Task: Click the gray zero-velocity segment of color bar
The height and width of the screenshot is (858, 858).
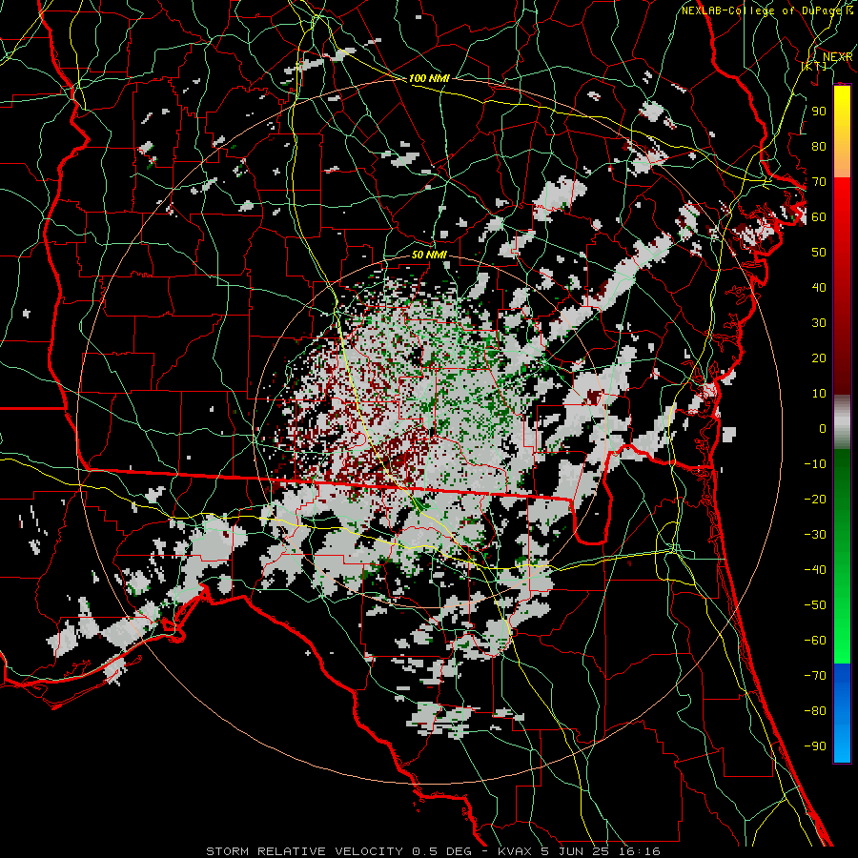Action: [842, 421]
